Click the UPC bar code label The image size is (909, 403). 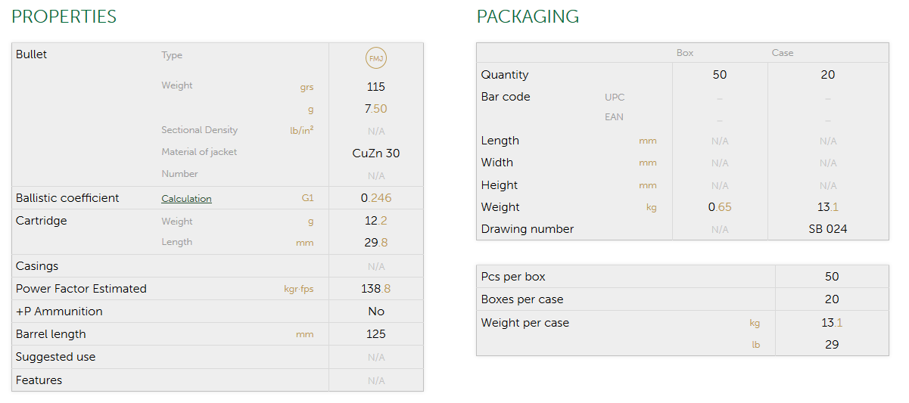(x=615, y=98)
